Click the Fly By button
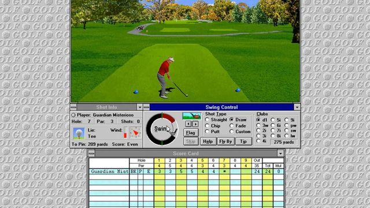This screenshot has height=208, width=370. (x=225, y=141)
